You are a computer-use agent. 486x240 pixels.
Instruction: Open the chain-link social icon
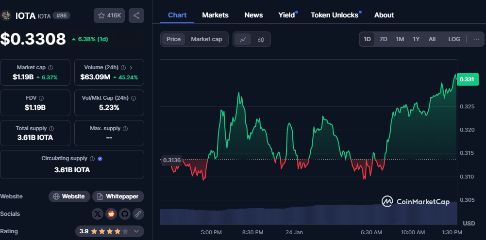pos(138,214)
